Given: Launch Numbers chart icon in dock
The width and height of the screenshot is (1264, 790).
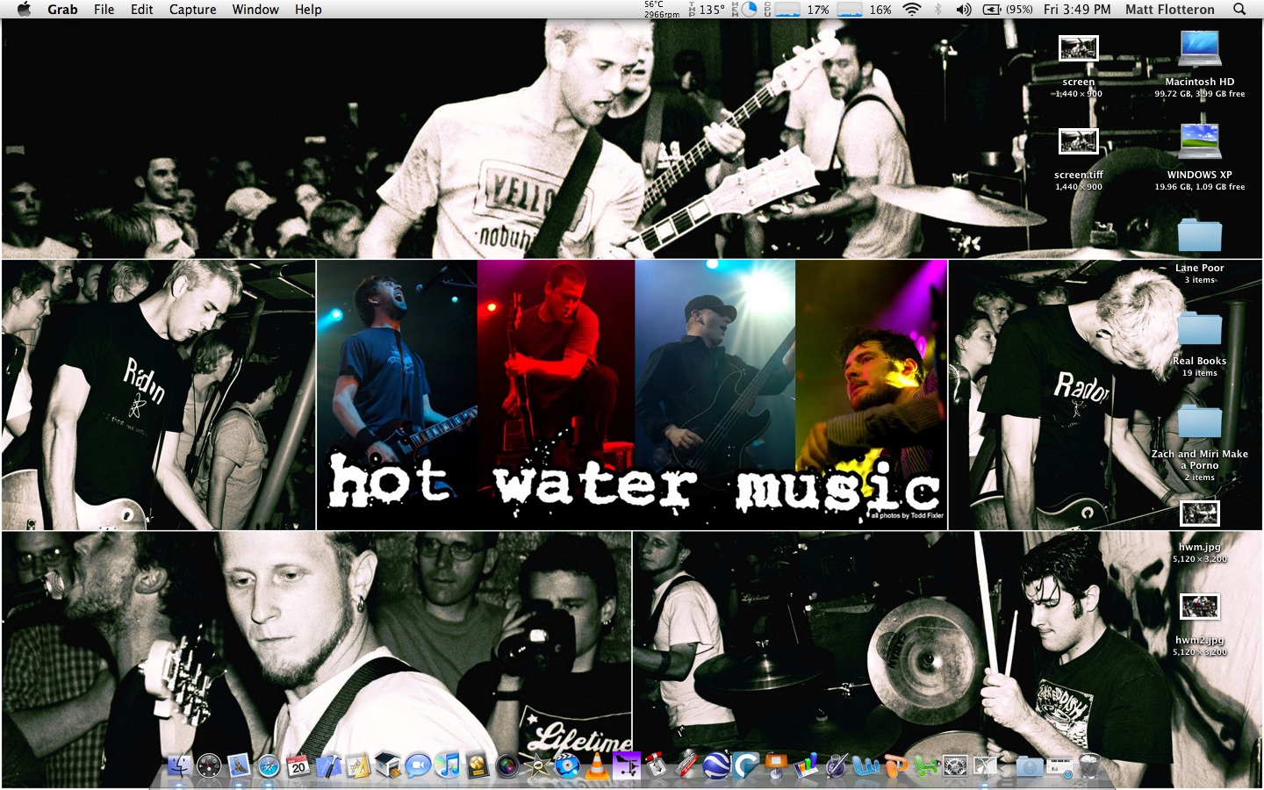Looking at the screenshot, I should (805, 766).
